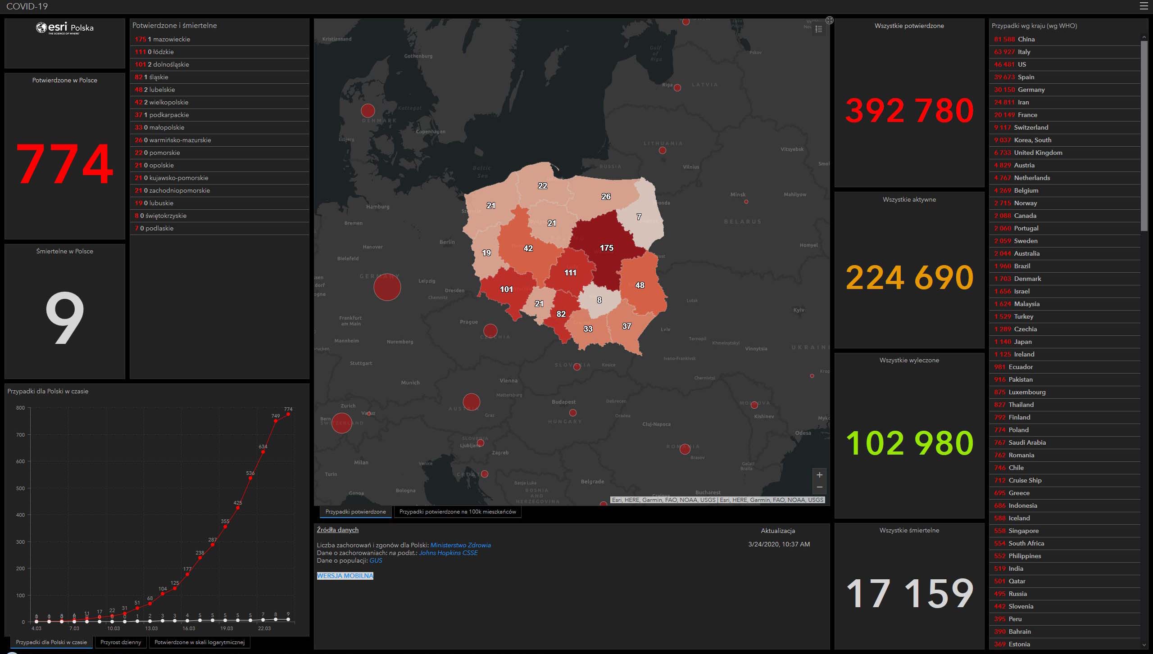Expand the map to full screen

tap(830, 20)
